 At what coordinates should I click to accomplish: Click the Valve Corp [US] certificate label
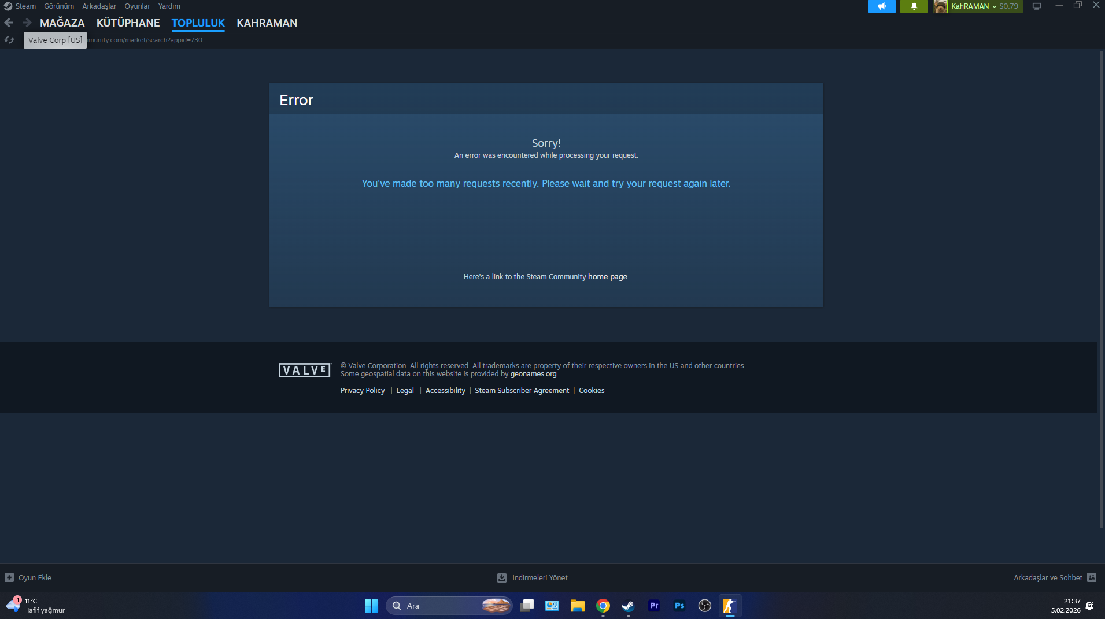[x=55, y=40]
